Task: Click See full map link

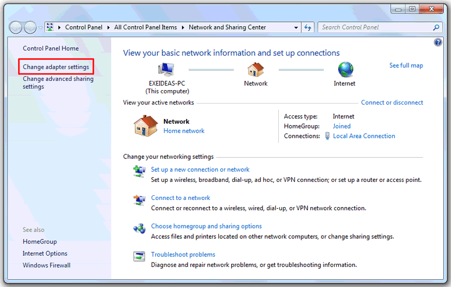Action: click(406, 66)
